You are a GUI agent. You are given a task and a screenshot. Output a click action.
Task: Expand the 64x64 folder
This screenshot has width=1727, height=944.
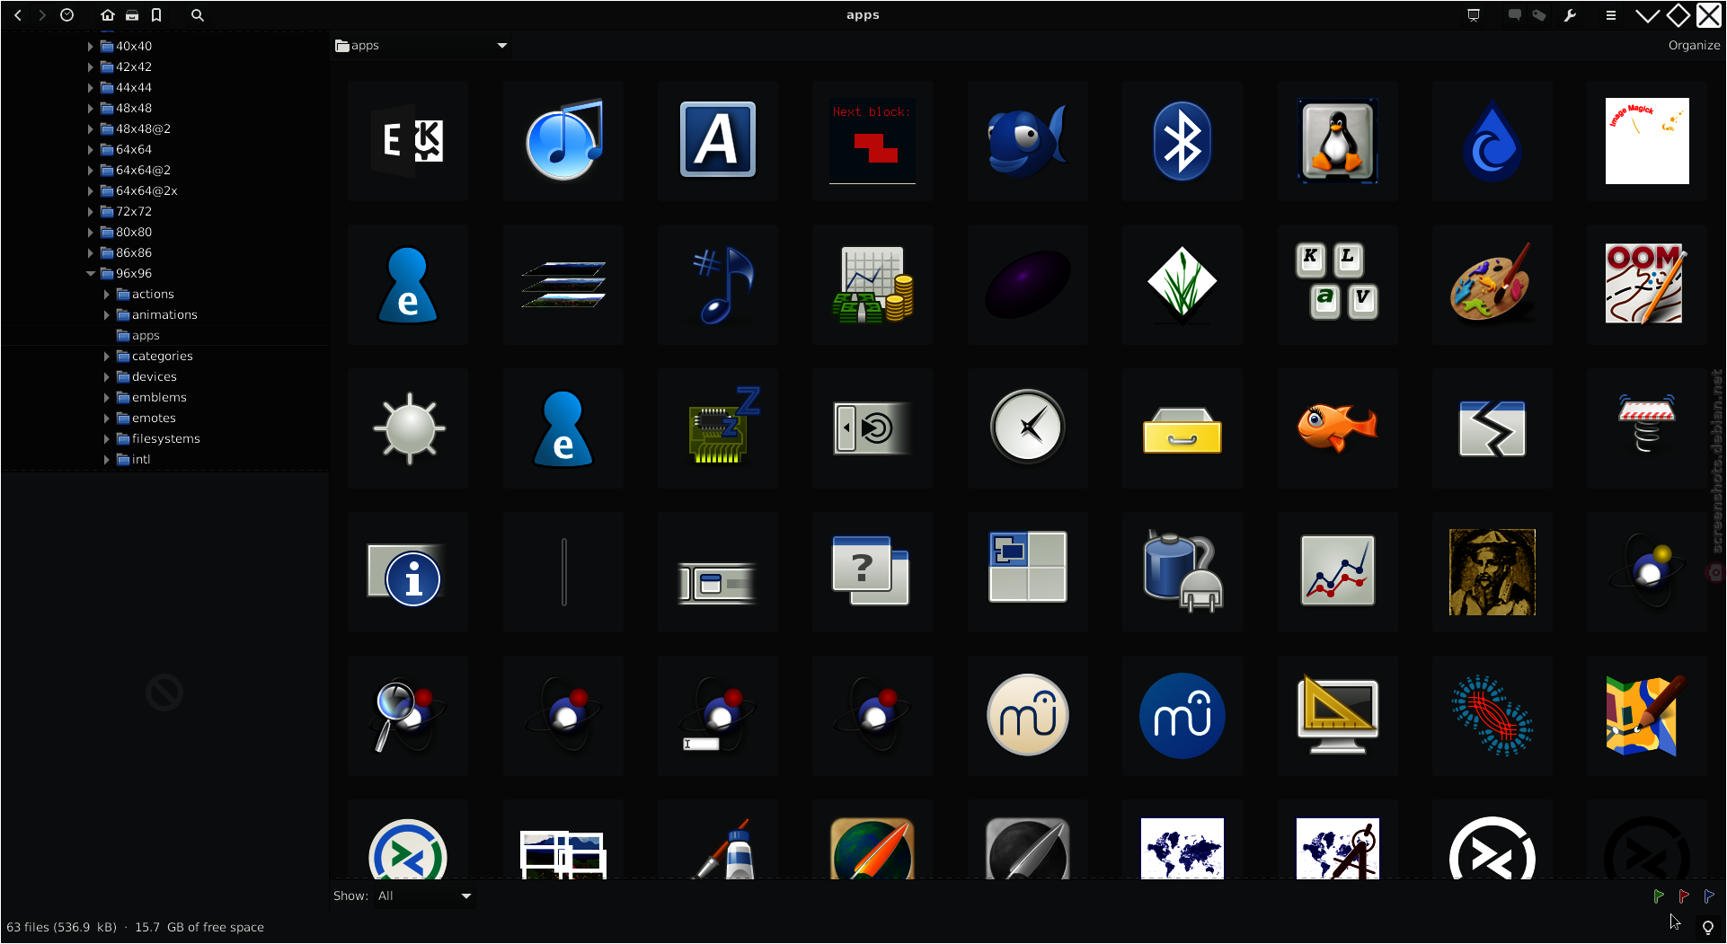[90, 150]
